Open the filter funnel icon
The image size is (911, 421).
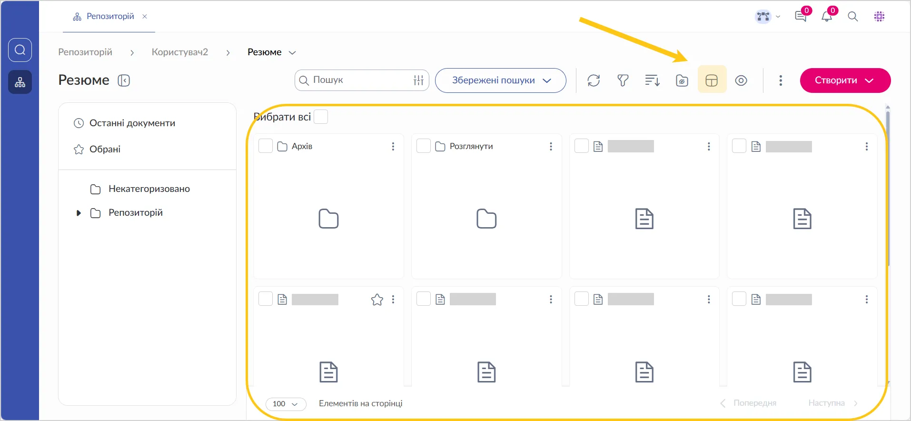coord(623,80)
